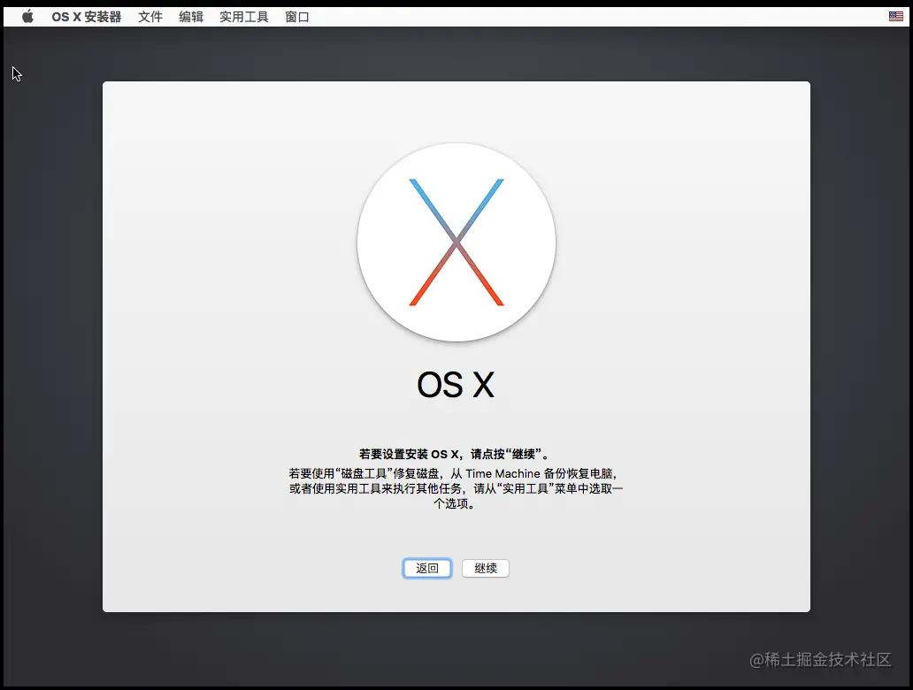Click 继续 to proceed with installation
This screenshot has width=913, height=690.
(485, 568)
